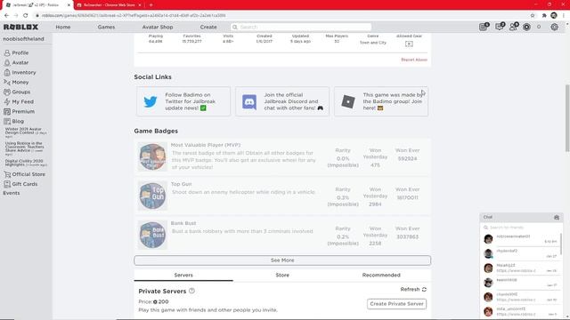570x320 pixels.
Task: Open Premium in the sidebar
Action: [20, 111]
